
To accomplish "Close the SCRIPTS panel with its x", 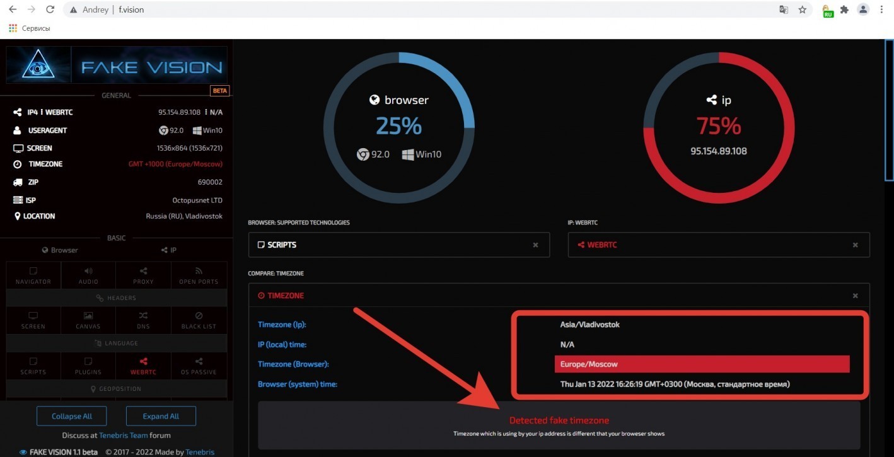I will coord(535,245).
